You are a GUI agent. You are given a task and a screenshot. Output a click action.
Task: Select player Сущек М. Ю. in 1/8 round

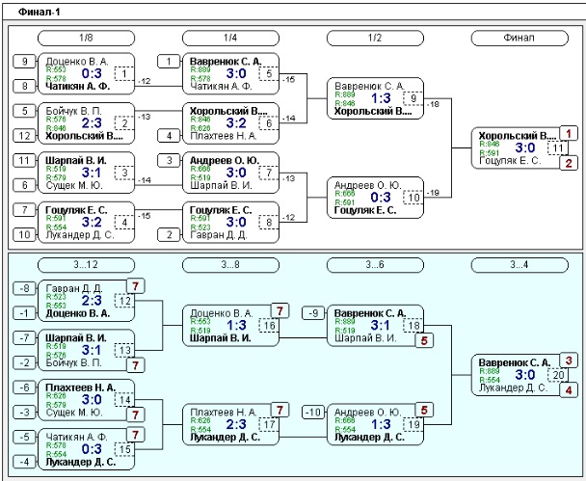(x=74, y=185)
